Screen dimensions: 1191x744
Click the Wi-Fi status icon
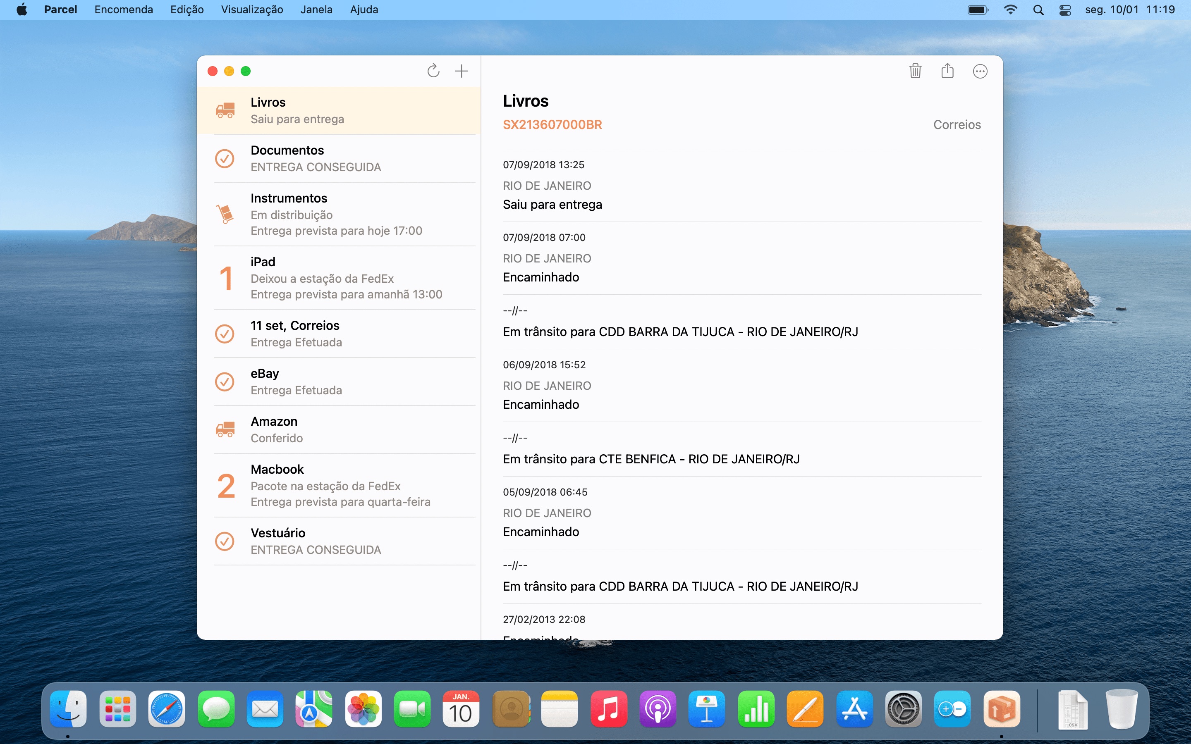[1010, 10]
